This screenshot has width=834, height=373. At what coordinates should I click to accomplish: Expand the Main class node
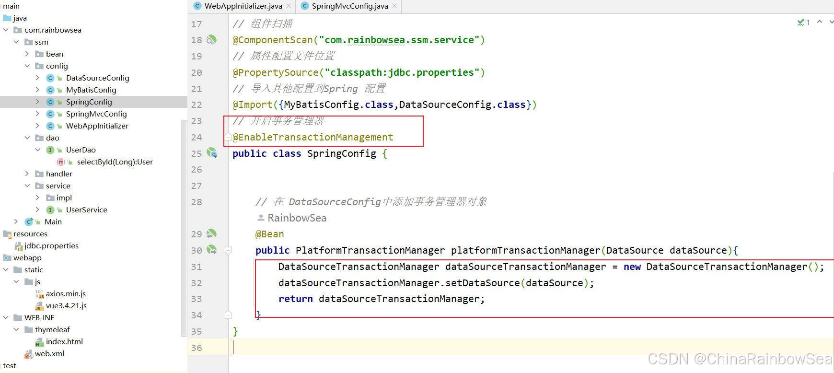[16, 221]
